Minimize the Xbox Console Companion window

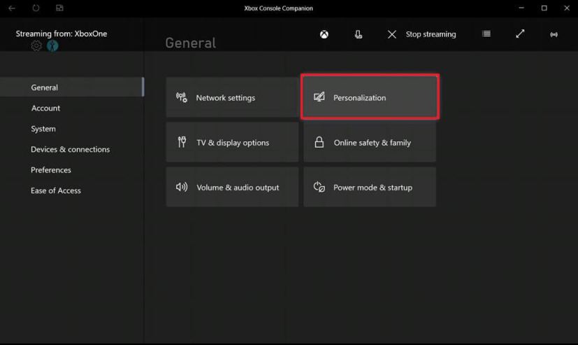pyautogui.click(x=521, y=8)
